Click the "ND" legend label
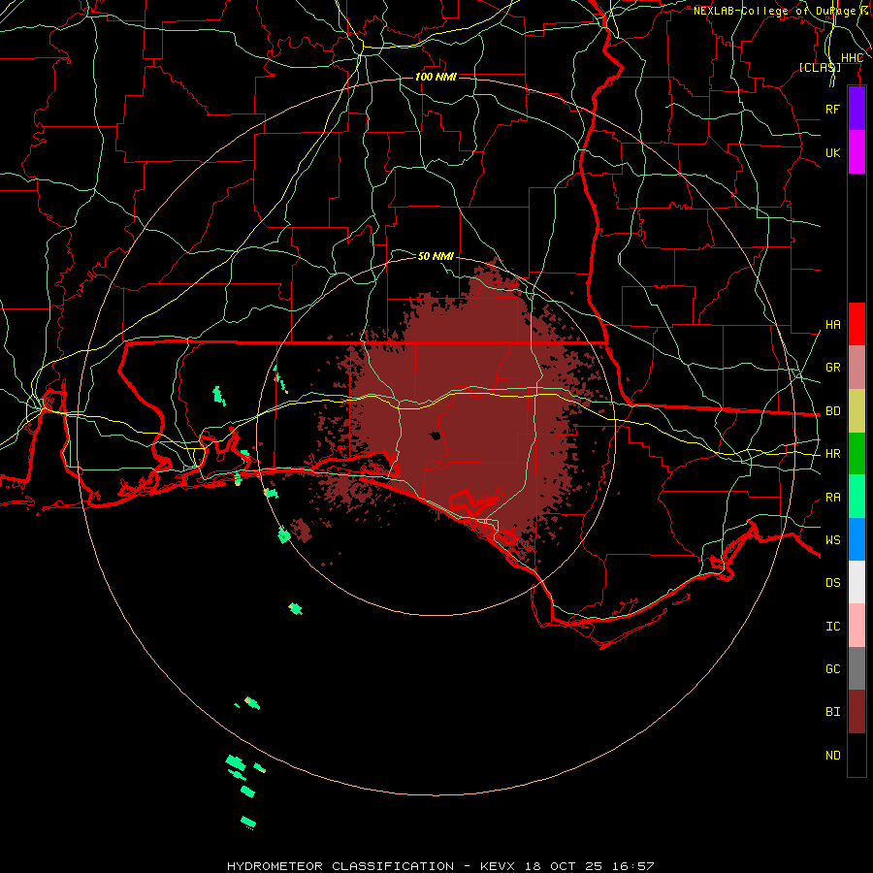 [x=832, y=756]
